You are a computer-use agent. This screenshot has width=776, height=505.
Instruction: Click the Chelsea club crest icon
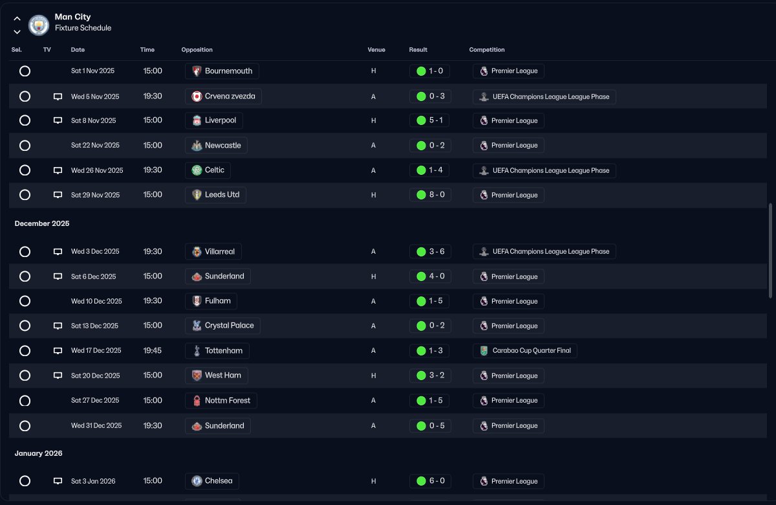(x=196, y=481)
